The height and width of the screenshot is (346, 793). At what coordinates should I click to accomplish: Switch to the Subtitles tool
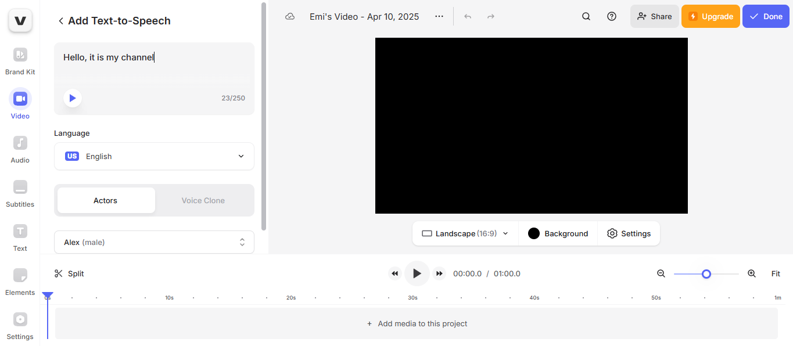coord(20,192)
